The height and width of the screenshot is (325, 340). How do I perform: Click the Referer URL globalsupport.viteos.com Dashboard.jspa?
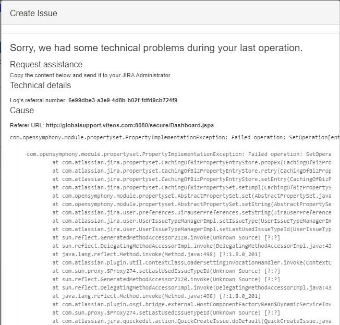click(x=130, y=125)
